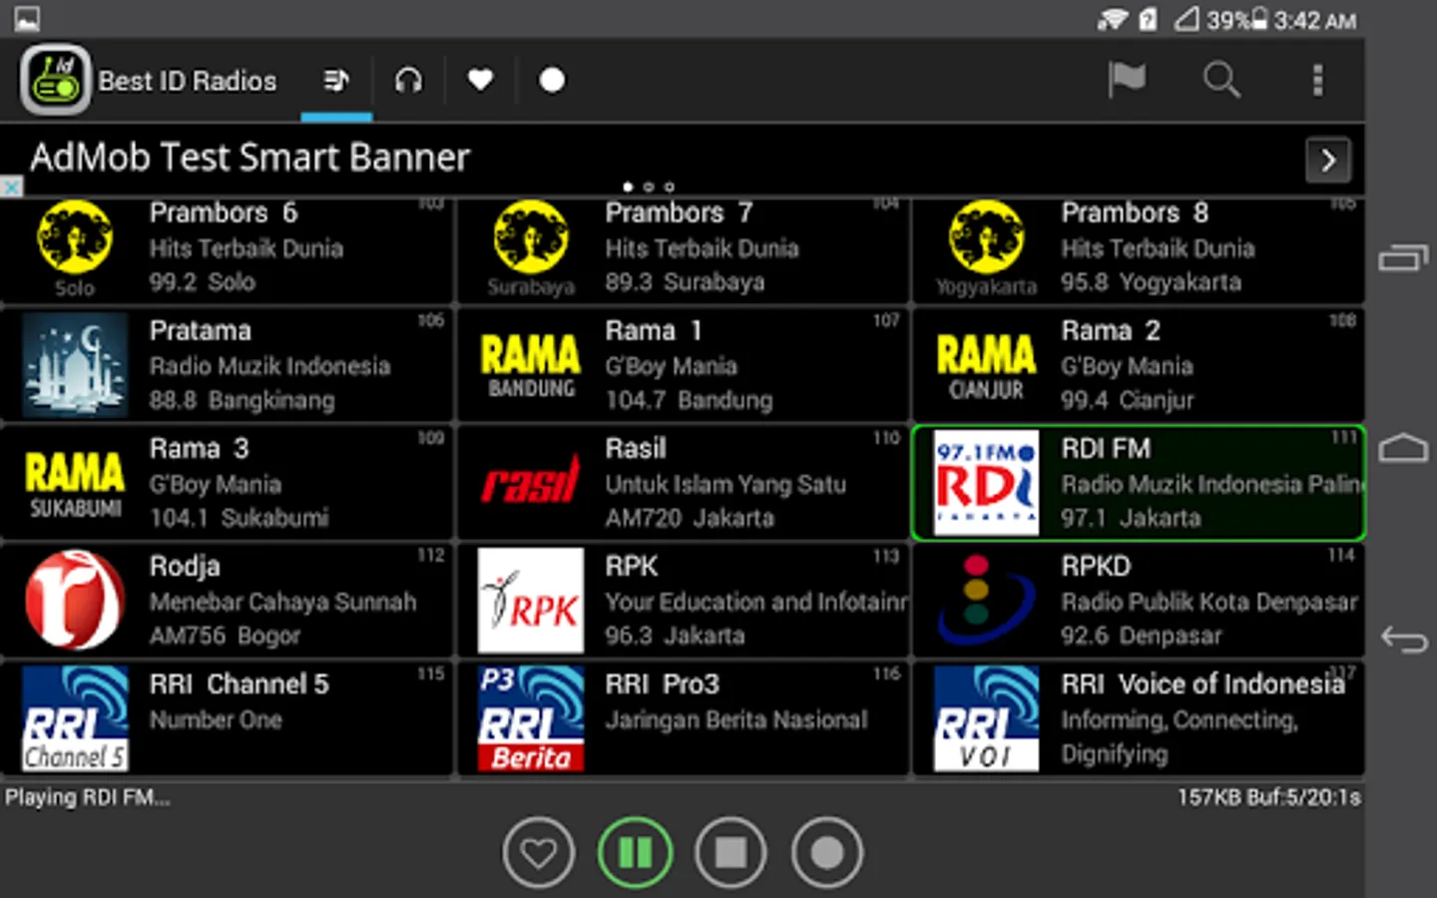The height and width of the screenshot is (898, 1437).
Task: Choose Rama 2 station name
Action: tap(1111, 330)
